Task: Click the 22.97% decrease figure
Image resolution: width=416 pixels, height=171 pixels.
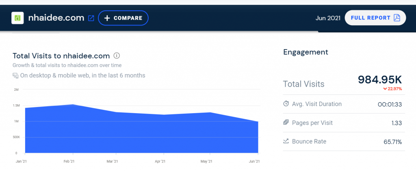Action: 395,89
